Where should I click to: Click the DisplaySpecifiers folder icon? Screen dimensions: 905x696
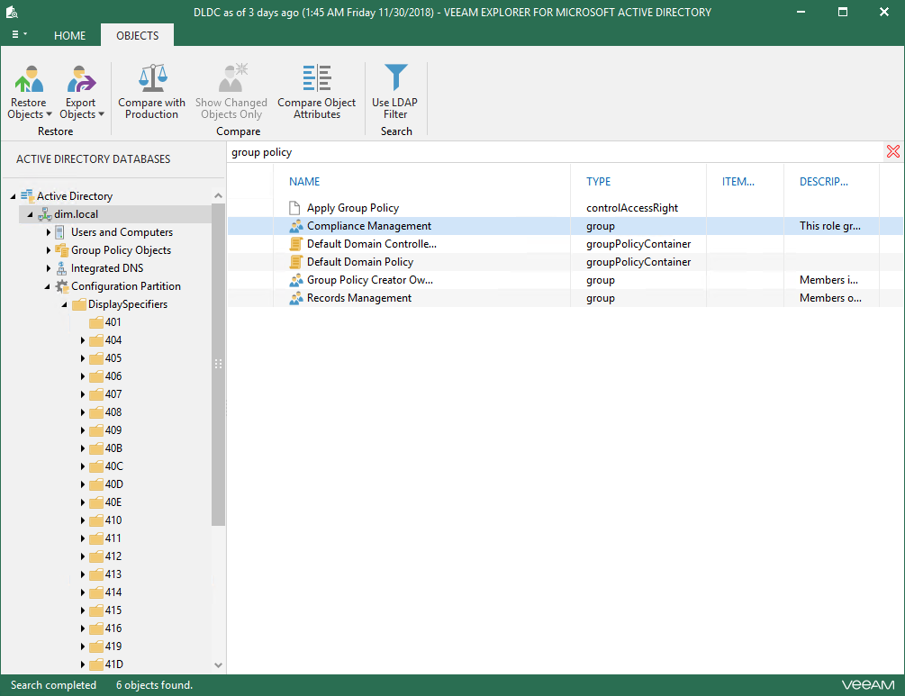79,304
